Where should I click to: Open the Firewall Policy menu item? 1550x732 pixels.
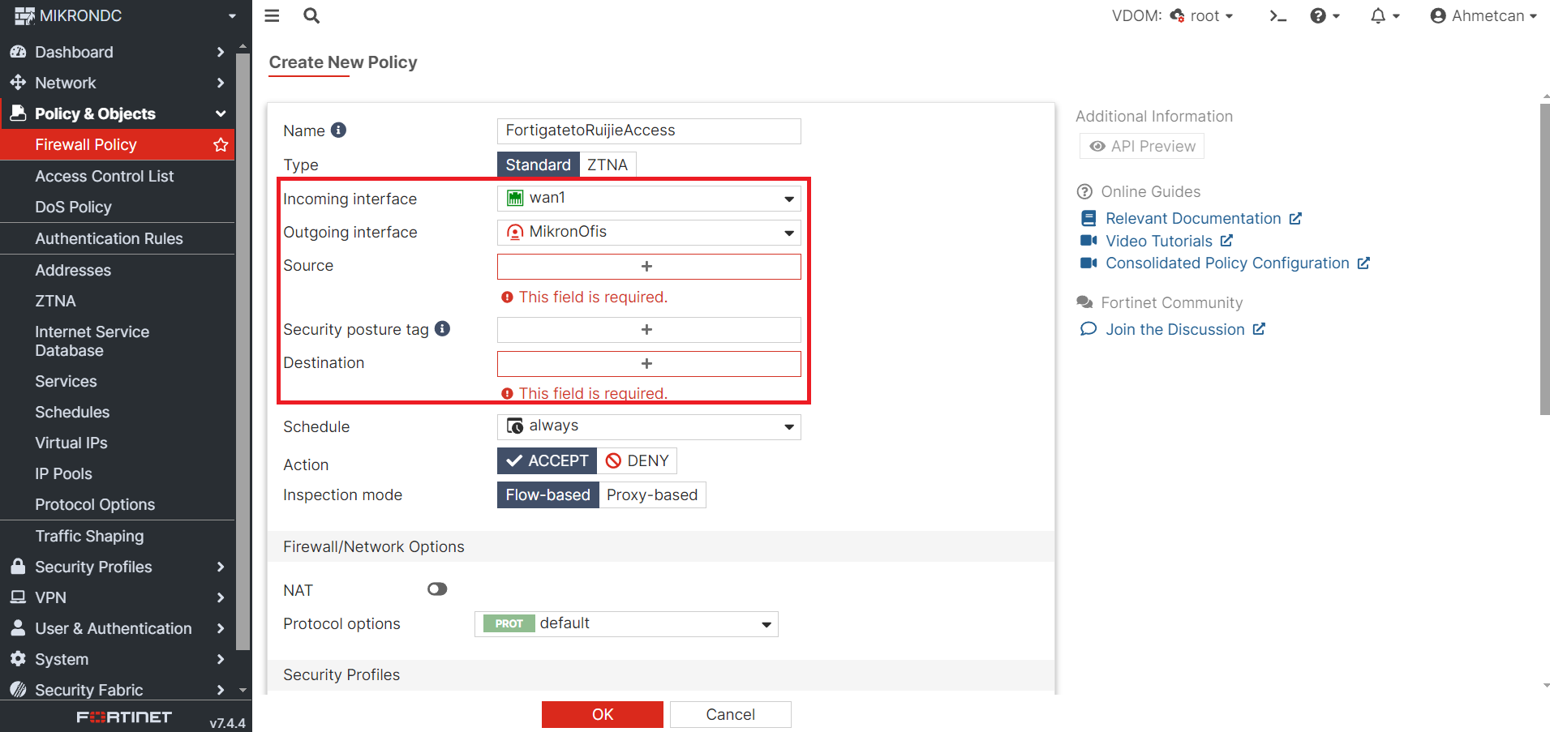[118, 144]
